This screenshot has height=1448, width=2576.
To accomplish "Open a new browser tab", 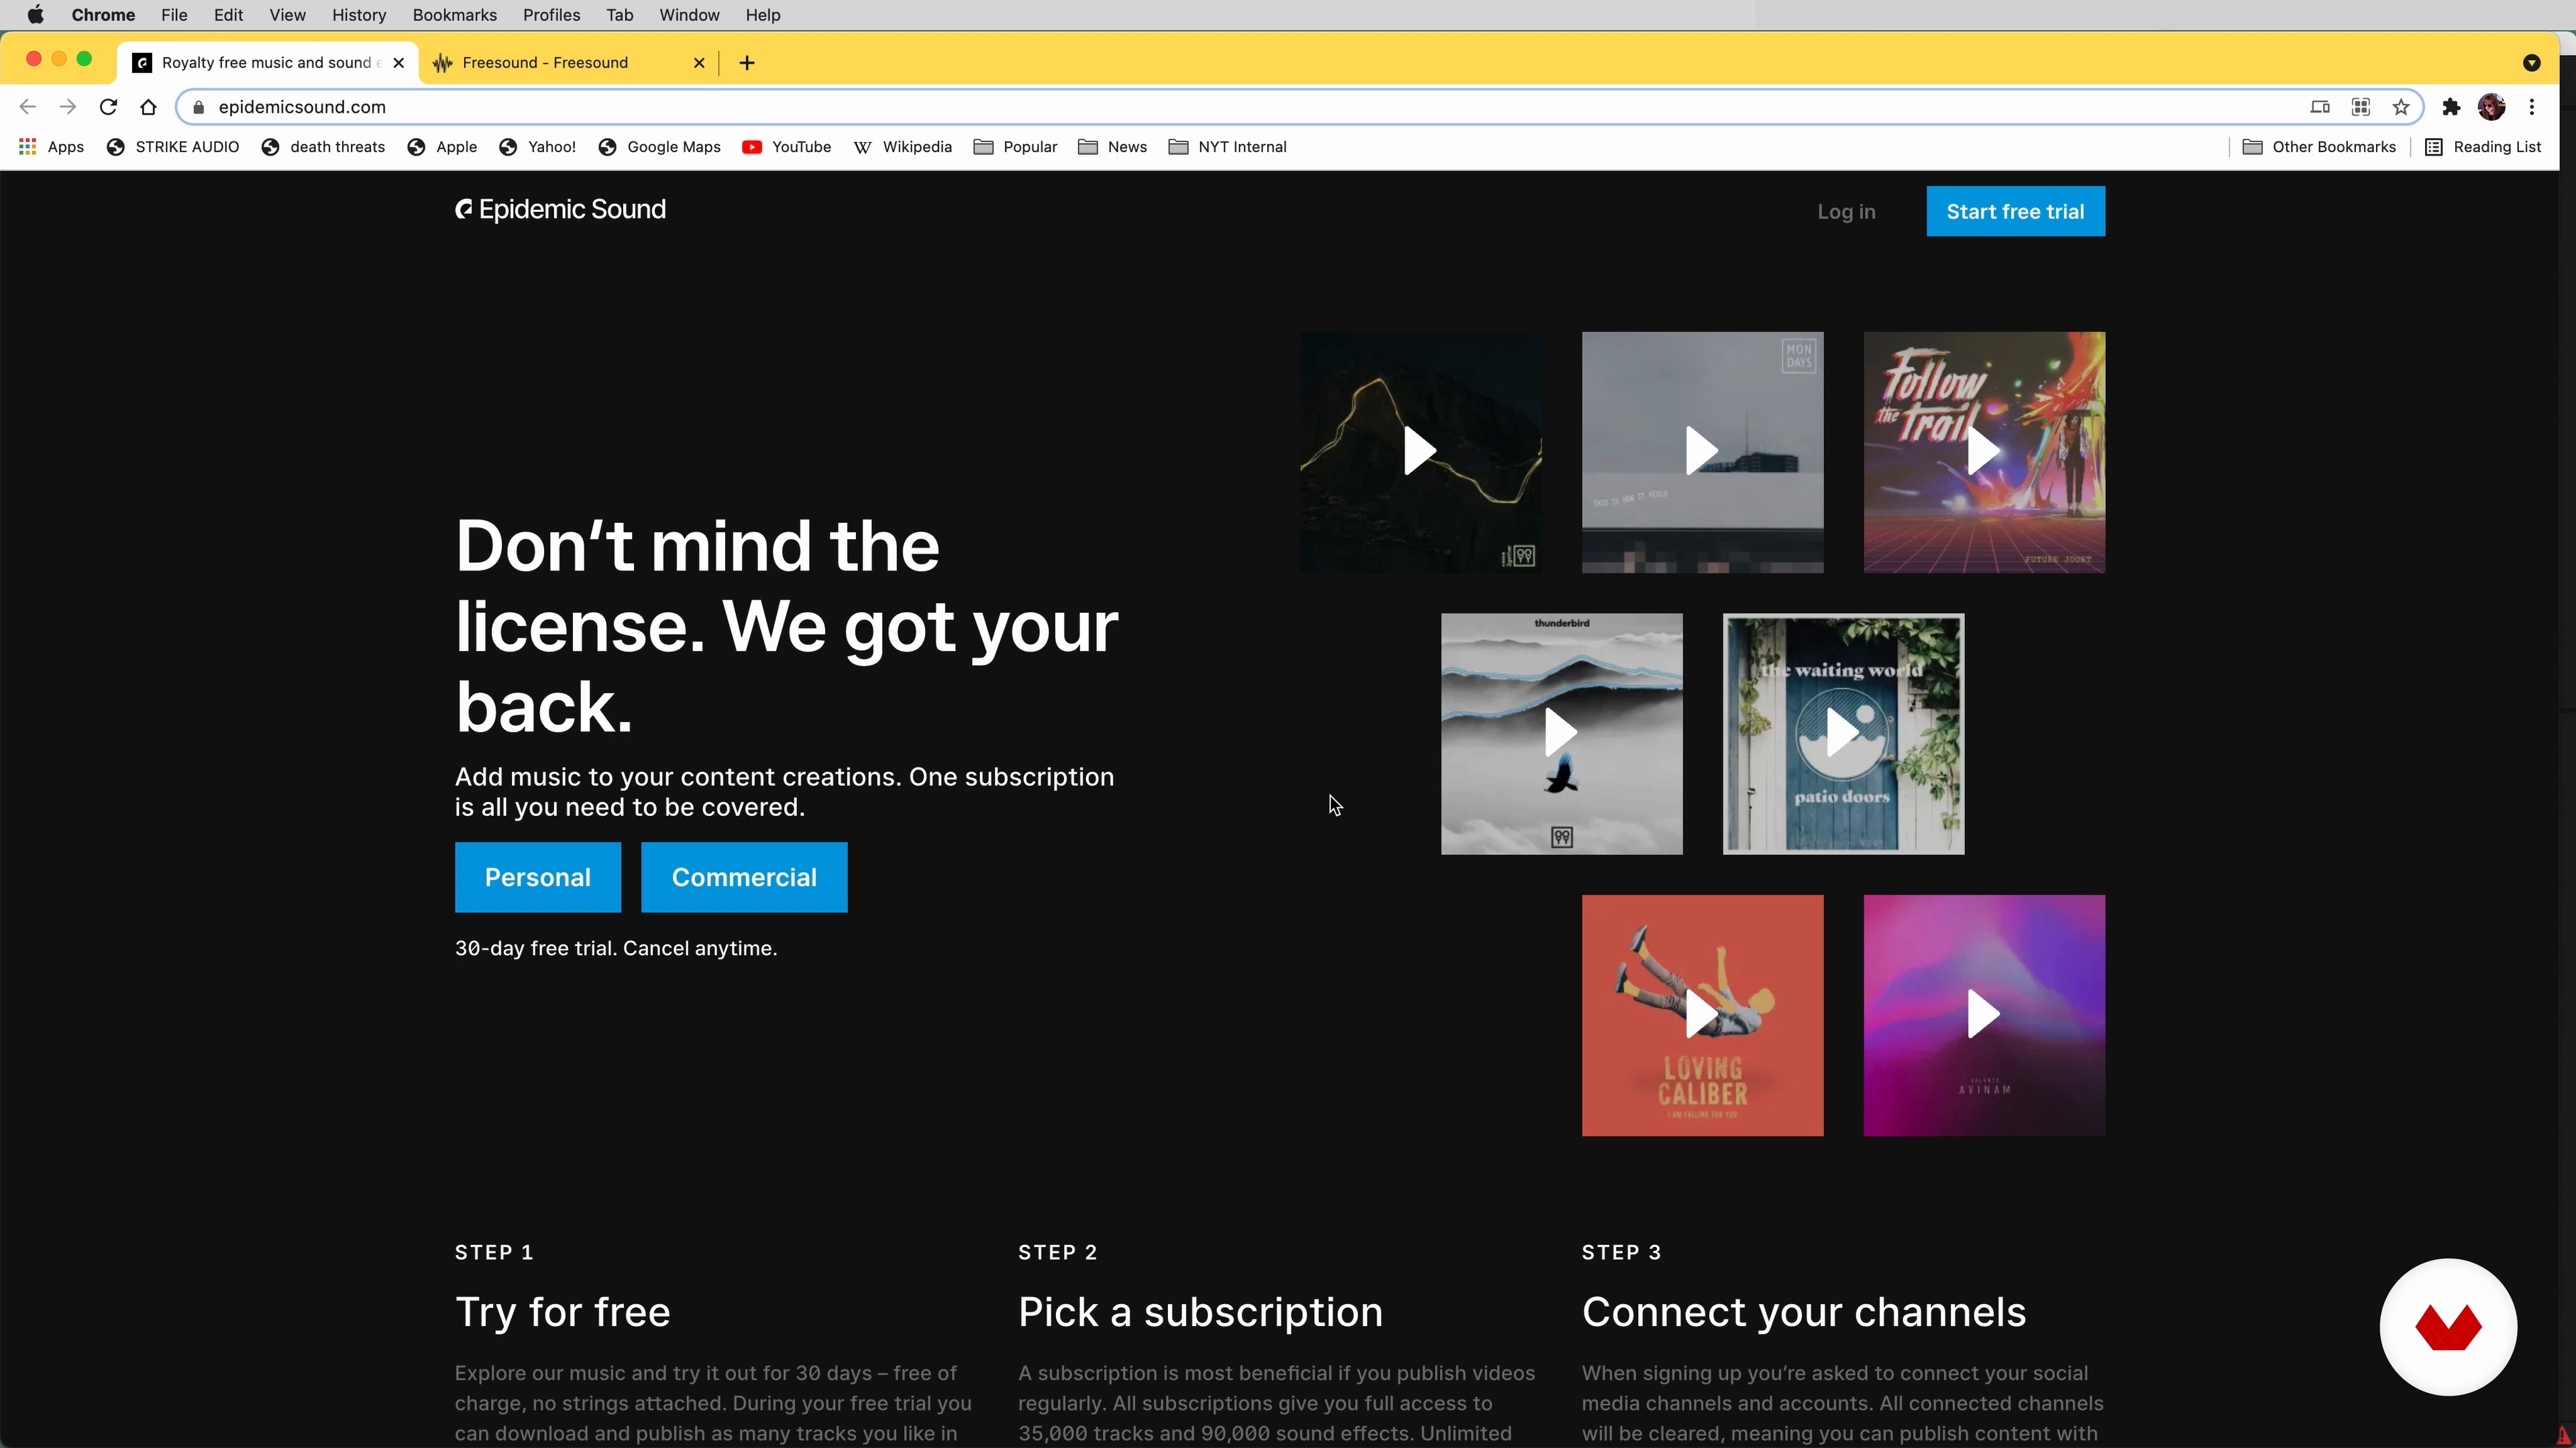I will 747,63.
